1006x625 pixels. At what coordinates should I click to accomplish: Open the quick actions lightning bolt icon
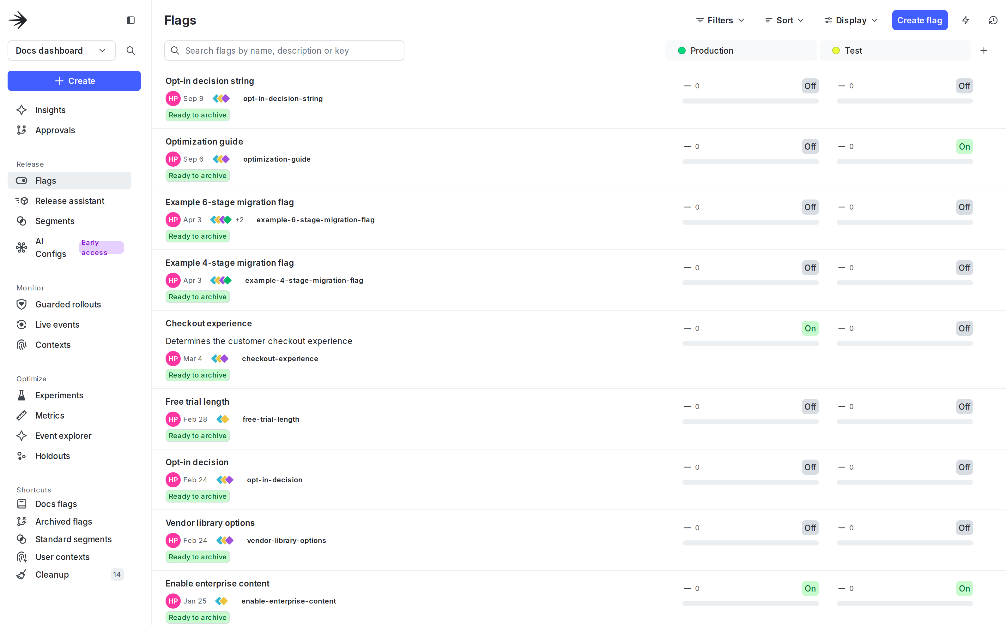coord(966,20)
